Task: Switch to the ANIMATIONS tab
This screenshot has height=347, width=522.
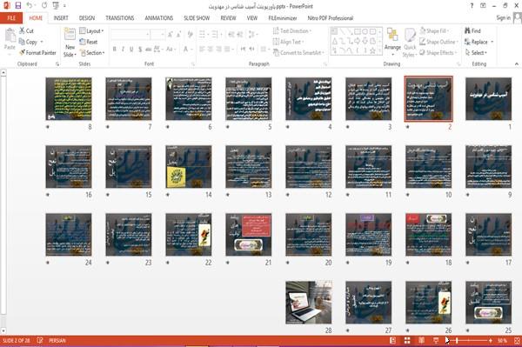Action: 159,18
